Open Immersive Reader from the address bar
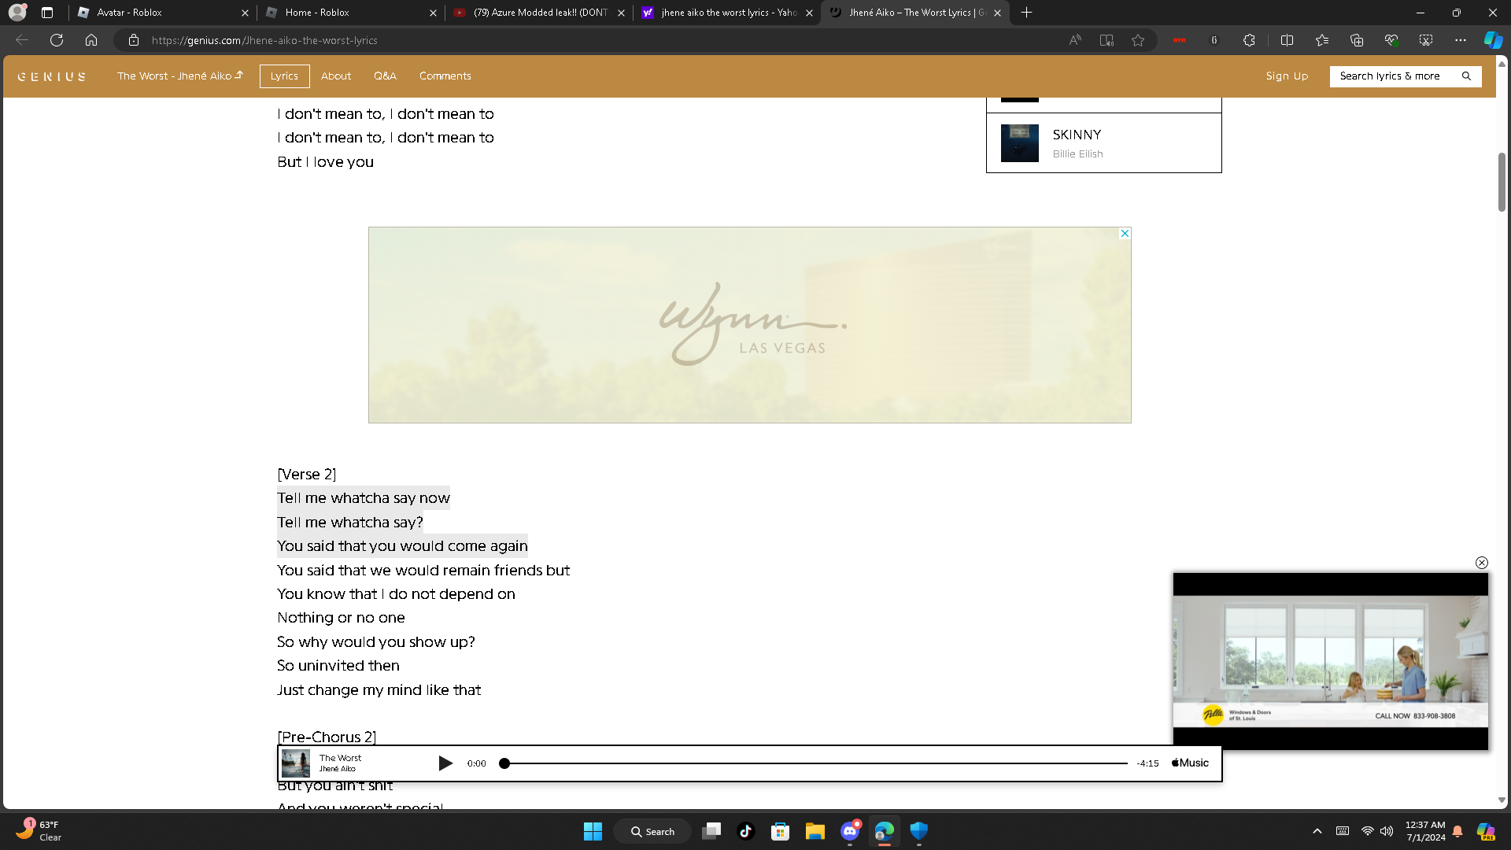This screenshot has height=850, width=1511. tap(1106, 40)
